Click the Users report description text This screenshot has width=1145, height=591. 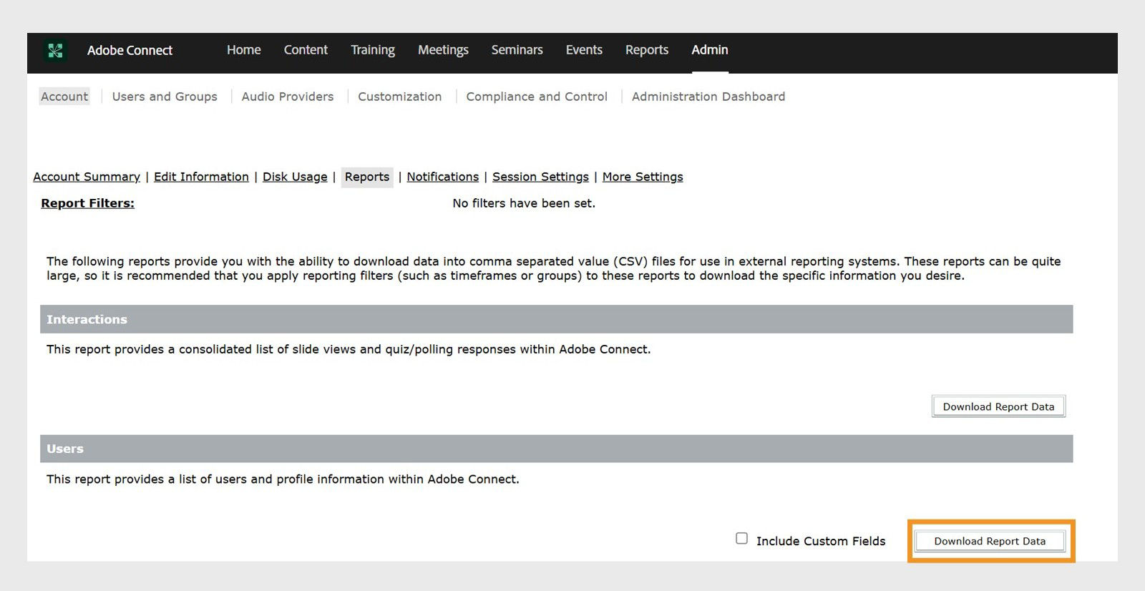(283, 479)
